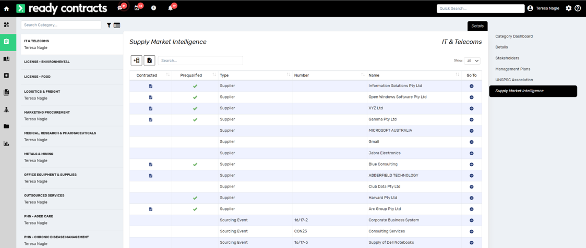Click the user avatar icon beside Teresa Nagle
The width and height of the screenshot is (586, 248).
(530, 8)
